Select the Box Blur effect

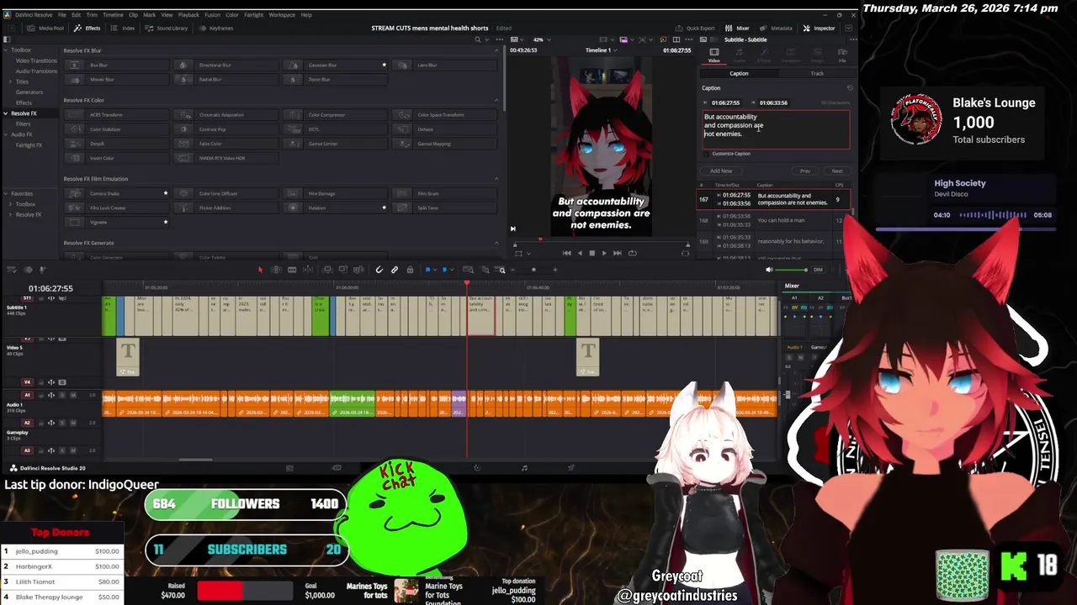(115, 65)
